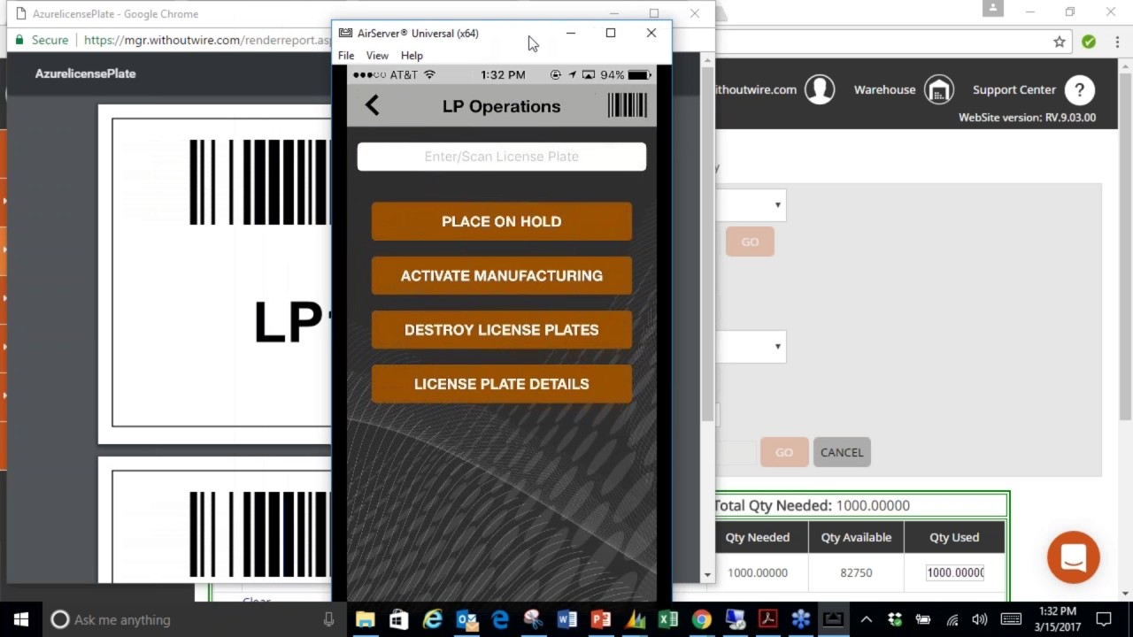Screen dimensions: 1133x637
Task: Click the Dropbox icon in the system tray
Action: (895, 619)
